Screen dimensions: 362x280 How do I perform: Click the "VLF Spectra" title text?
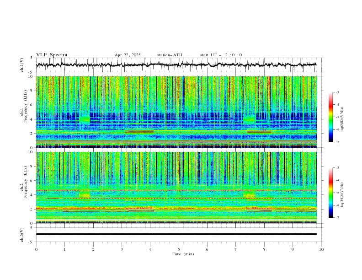52,55
